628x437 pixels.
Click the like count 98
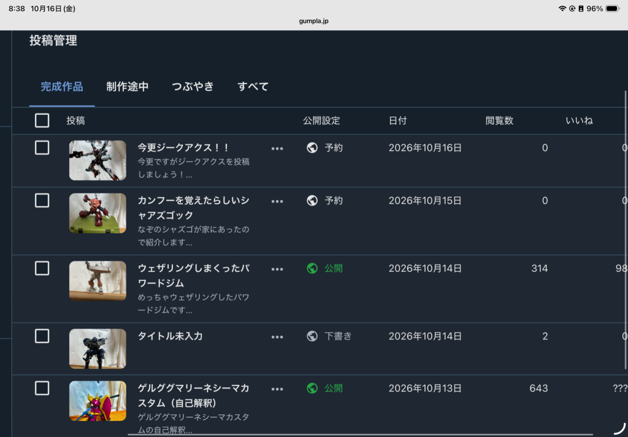[x=621, y=268]
